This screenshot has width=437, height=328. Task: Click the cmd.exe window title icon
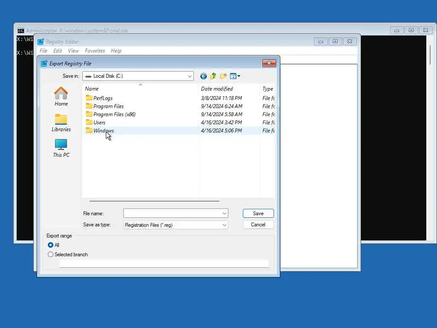click(21, 31)
